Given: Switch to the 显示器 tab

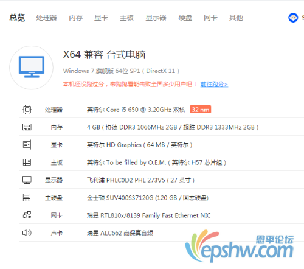Looking at the screenshot, I should [156, 18].
